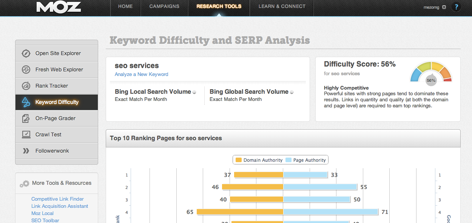Click the difficulty score gauge at 56%
The image size is (472, 223).
(x=431, y=73)
